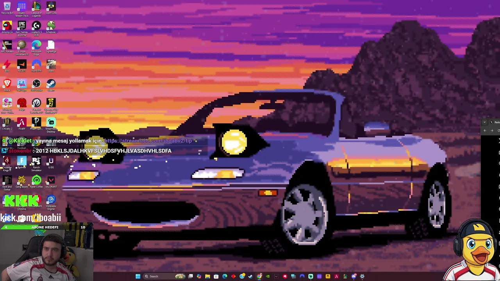Viewport: 500px width, 281px height.
Task: Open Microsoft Store taskbar icon
Action: click(216, 276)
